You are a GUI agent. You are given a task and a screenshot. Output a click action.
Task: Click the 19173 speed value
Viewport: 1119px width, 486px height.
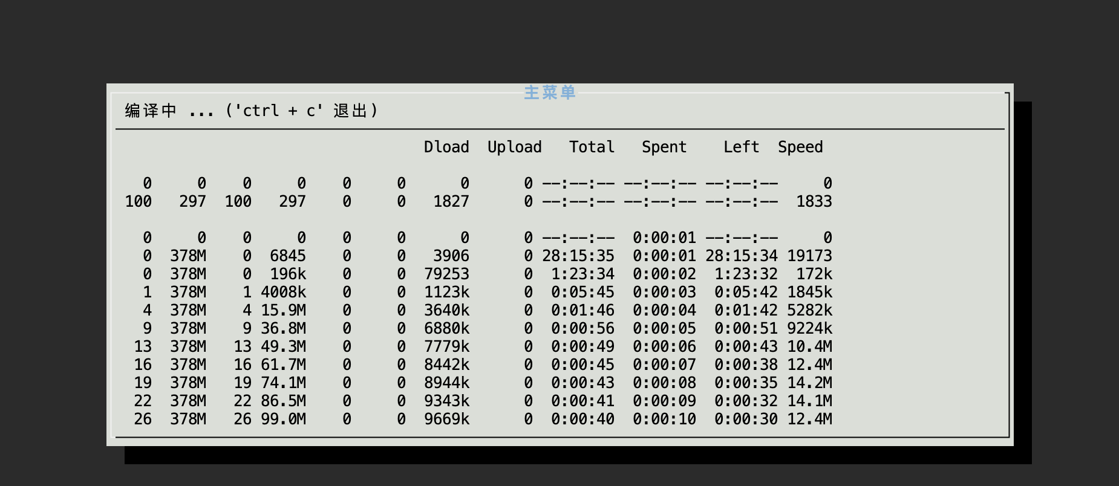(x=809, y=256)
